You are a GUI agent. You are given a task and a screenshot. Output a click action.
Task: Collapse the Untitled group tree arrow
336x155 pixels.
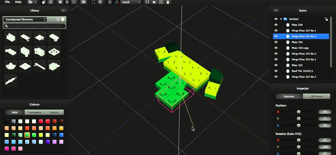click(281, 19)
